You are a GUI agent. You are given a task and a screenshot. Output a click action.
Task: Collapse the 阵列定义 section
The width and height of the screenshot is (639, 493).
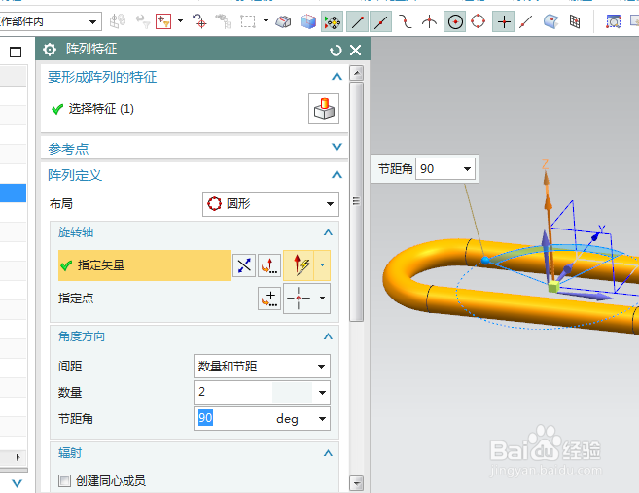[337, 174]
